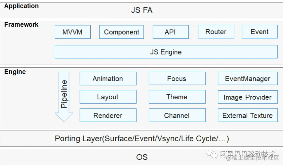Click the Channel module box
The width and height of the screenshot is (283, 166).
click(177, 115)
